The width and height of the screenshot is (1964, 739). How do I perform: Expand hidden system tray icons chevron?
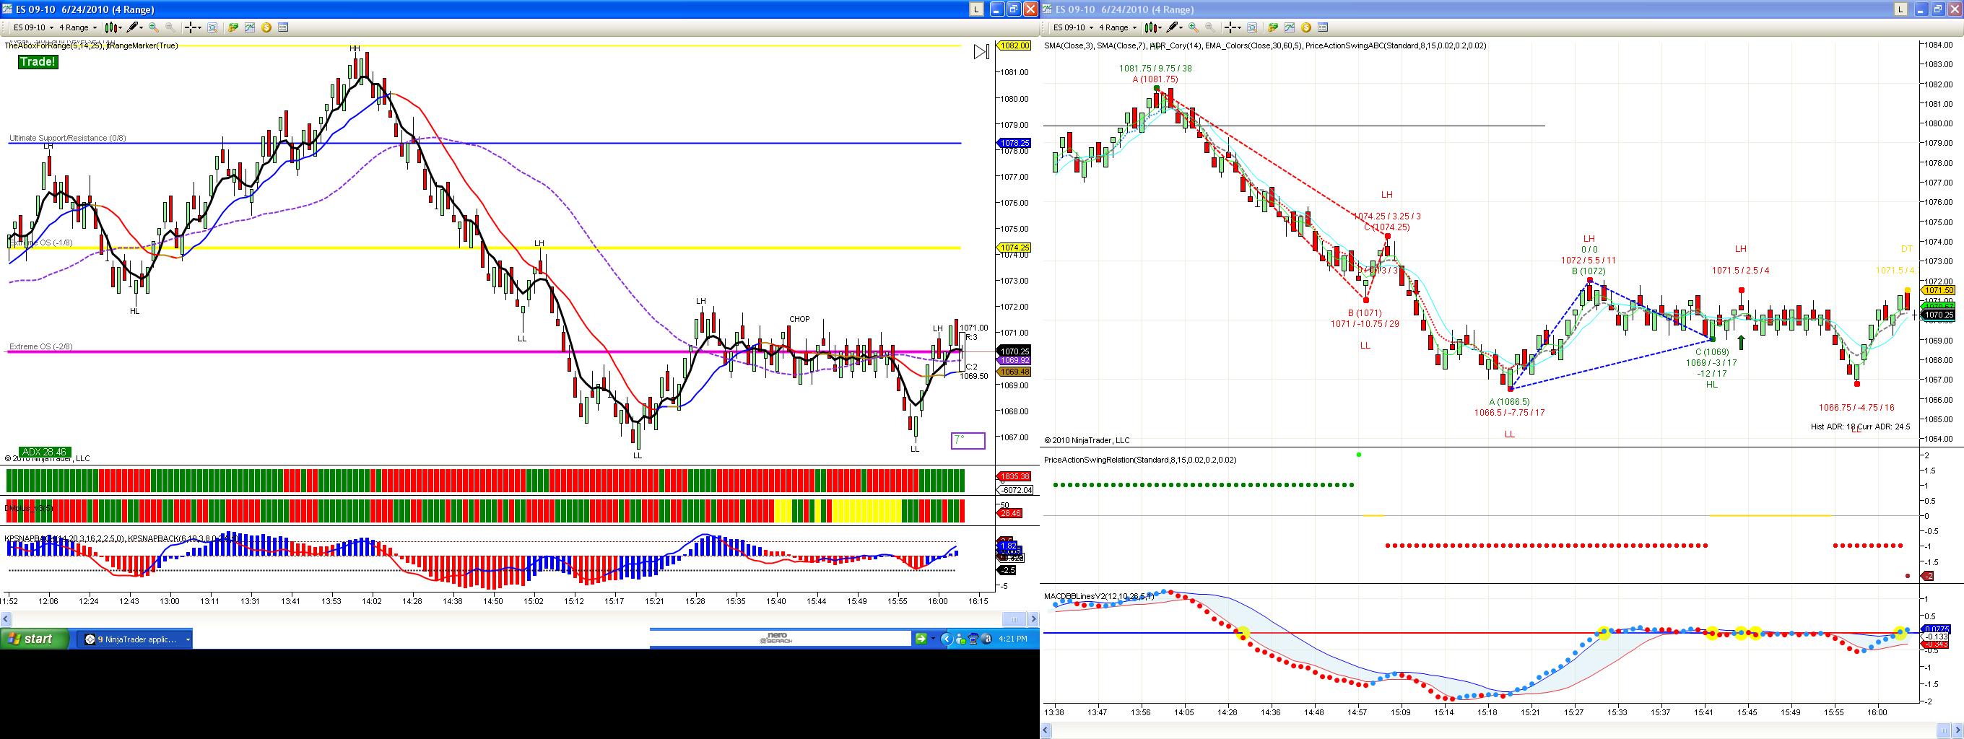[x=947, y=639]
